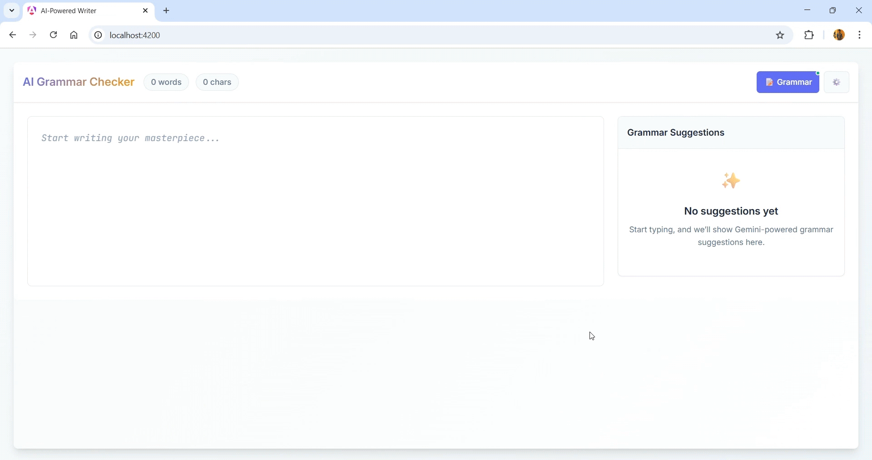Click the site info icon in address bar
Image resolution: width=872 pixels, height=460 pixels.
coord(98,35)
